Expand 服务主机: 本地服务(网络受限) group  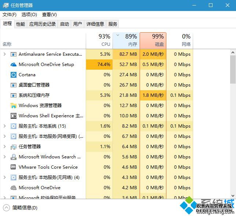click(x=5, y=136)
